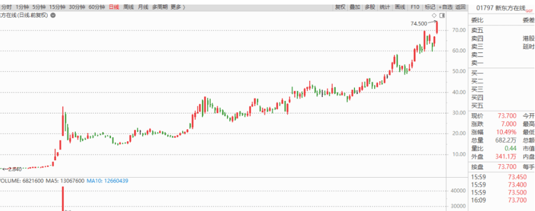
Task: Expand the 更多 periods chevron
Action: pos(184,7)
